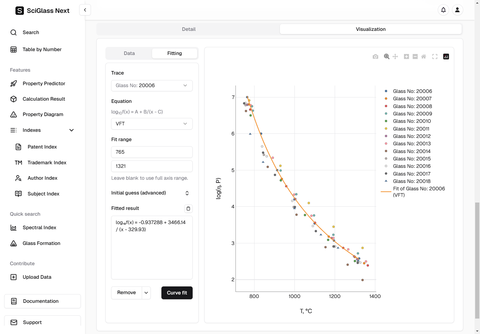Image resolution: width=480 pixels, height=334 pixels.
Task: Toggle Glass No: 20008 trace in legend
Action: (412, 106)
